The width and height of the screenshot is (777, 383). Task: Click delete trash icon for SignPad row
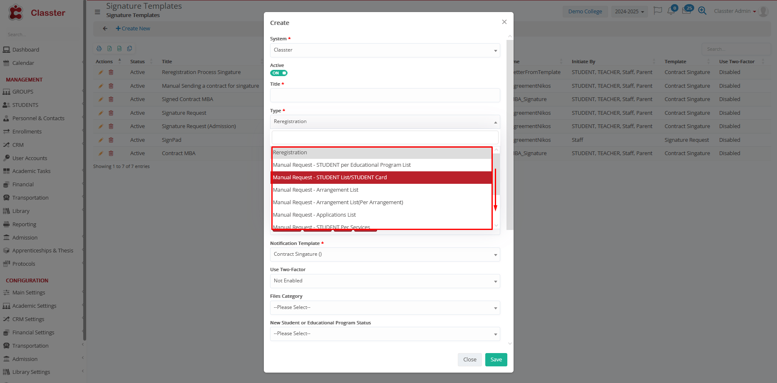tap(111, 140)
